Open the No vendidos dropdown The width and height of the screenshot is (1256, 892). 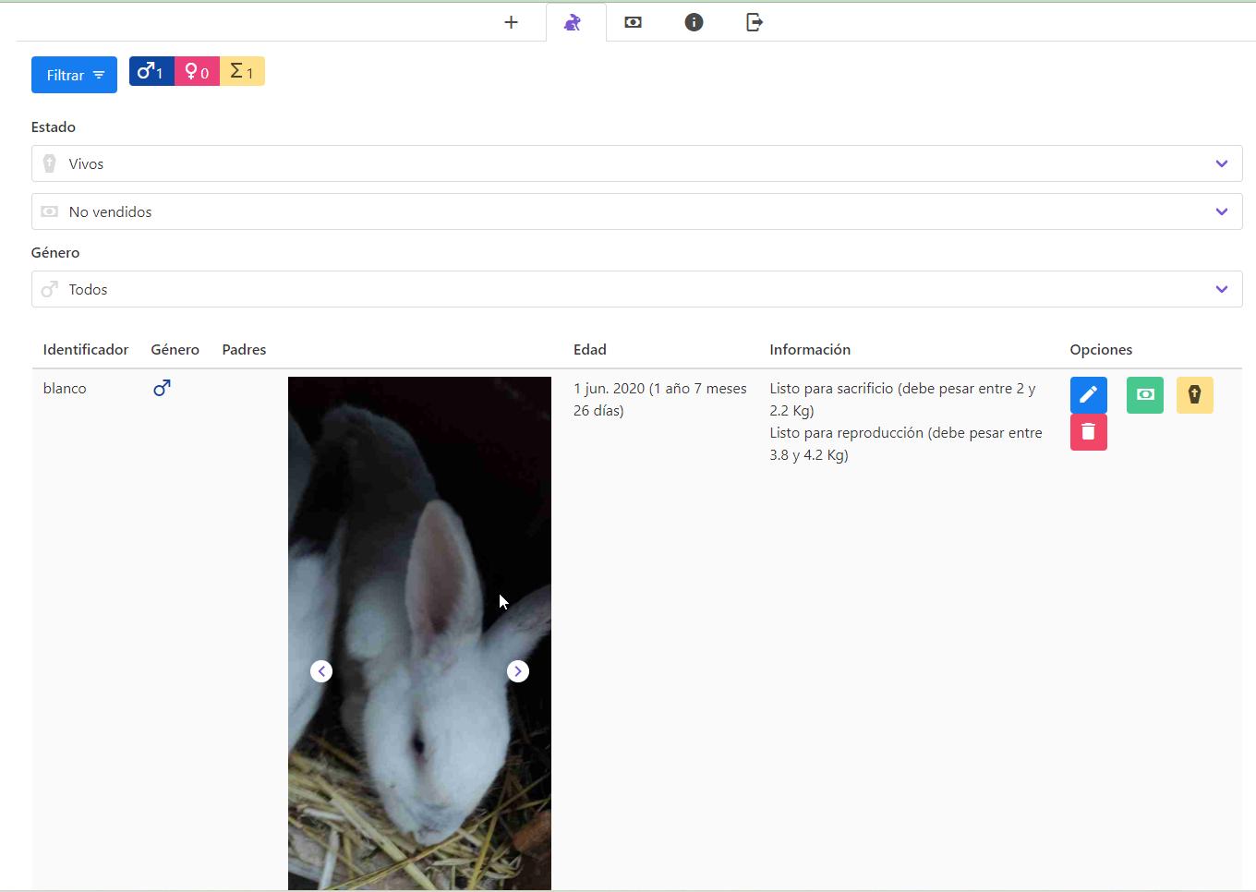point(636,211)
